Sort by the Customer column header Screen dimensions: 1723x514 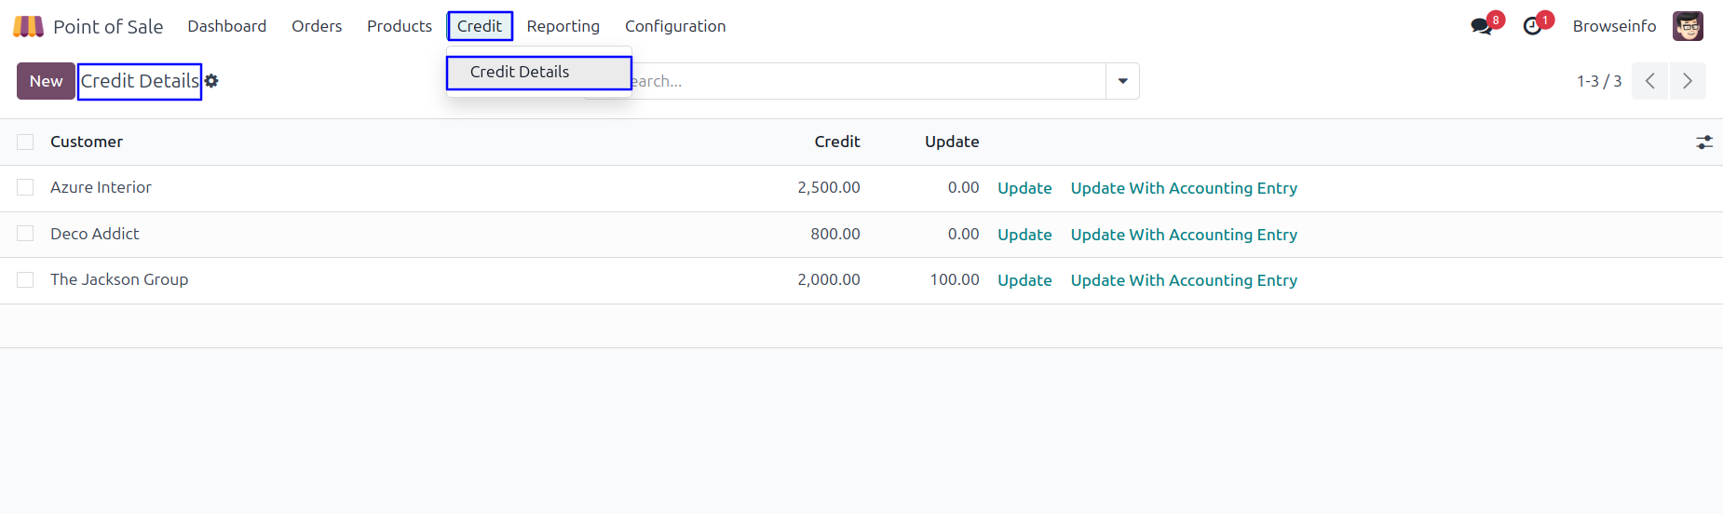(x=87, y=142)
